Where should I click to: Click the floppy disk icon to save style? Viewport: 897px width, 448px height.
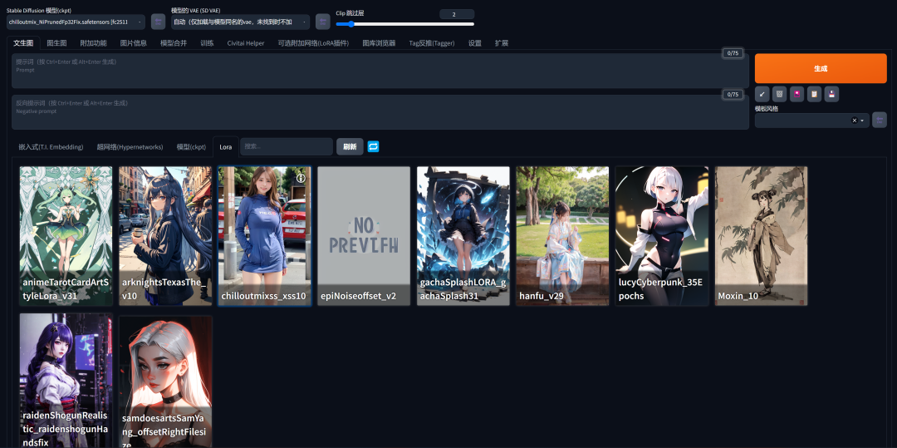tap(831, 94)
